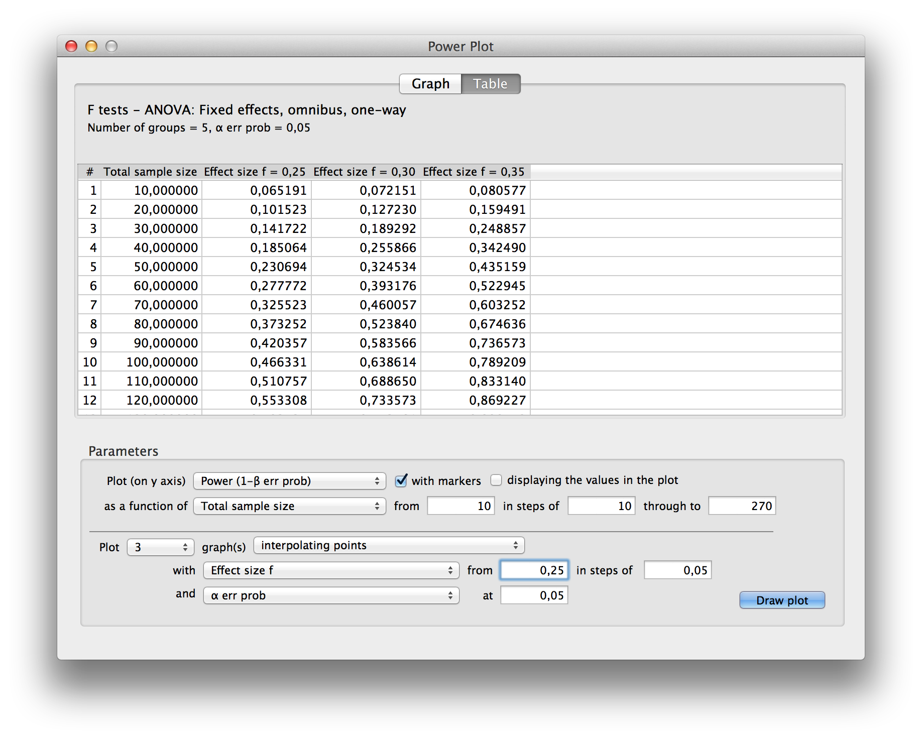Minimize the Power Plot window
Viewport: 922px width, 739px height.
91,46
